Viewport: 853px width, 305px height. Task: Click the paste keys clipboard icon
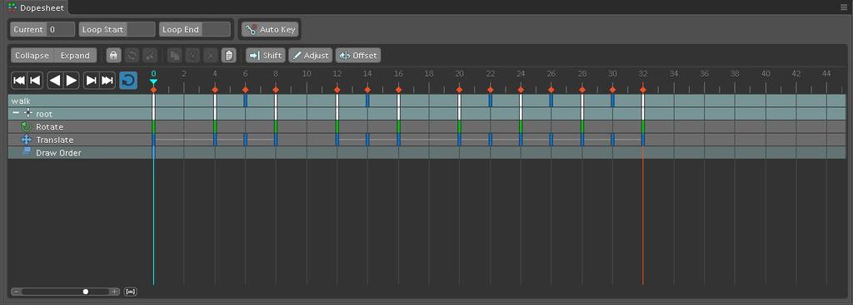tap(229, 56)
